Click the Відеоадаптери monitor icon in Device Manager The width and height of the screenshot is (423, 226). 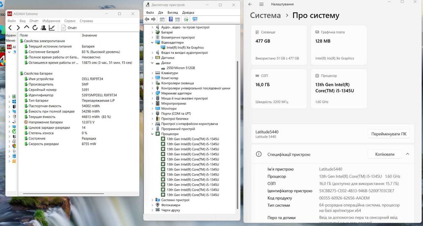click(157, 43)
